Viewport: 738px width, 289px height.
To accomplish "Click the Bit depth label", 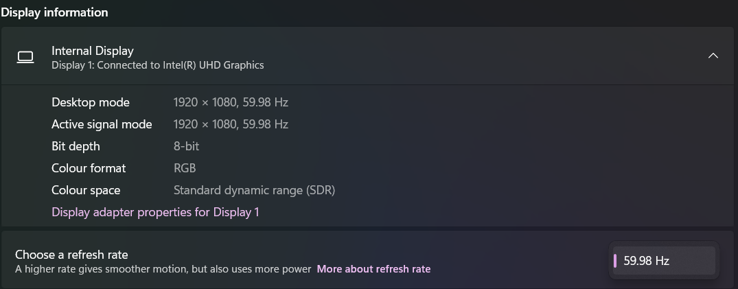I will click(76, 146).
